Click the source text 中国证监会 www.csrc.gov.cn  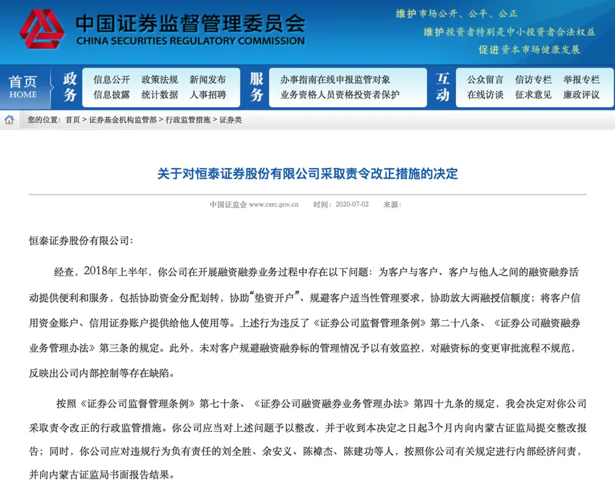click(x=254, y=205)
